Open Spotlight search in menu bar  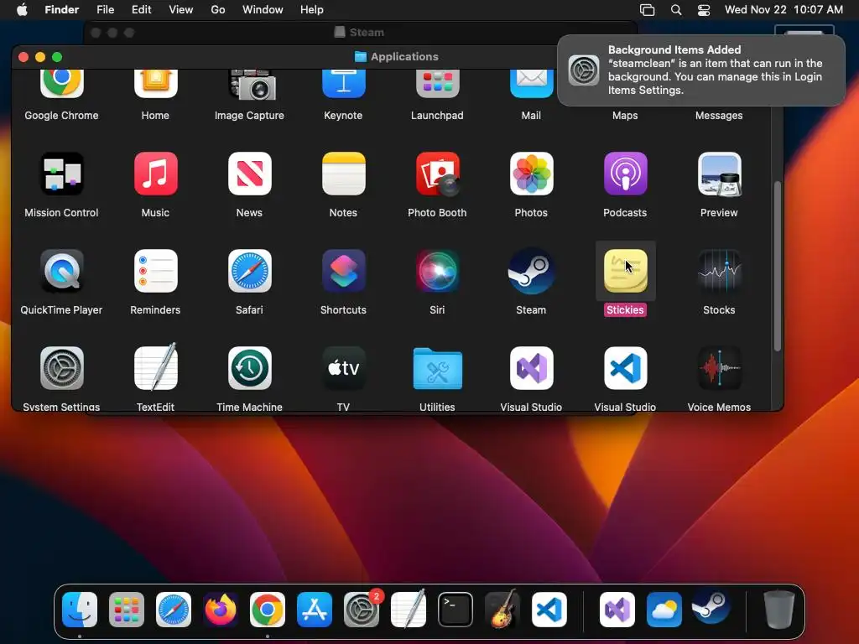676,10
